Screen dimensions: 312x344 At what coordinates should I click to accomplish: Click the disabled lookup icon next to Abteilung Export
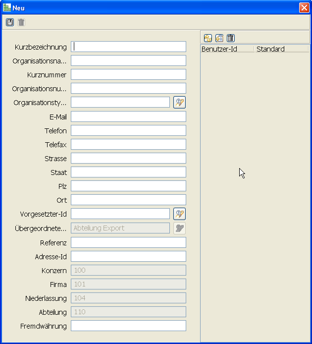(x=179, y=228)
